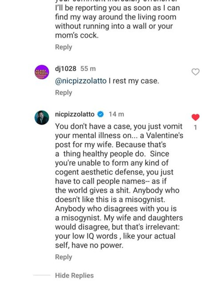Reply to the top comment ending "mom's cock"
Image resolution: width=211 pixels, height=285 pixels.
coord(64,47)
